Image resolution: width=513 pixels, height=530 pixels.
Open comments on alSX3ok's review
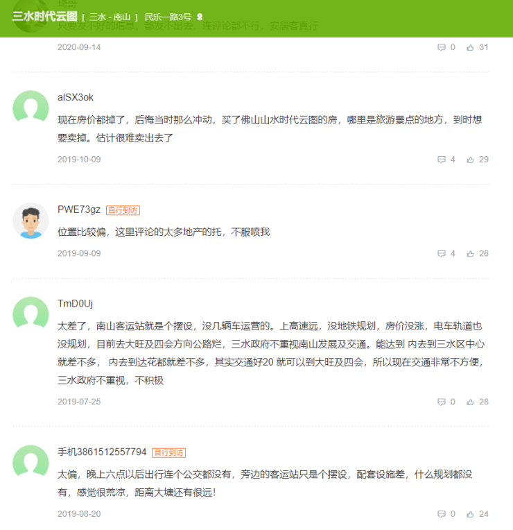(442, 160)
